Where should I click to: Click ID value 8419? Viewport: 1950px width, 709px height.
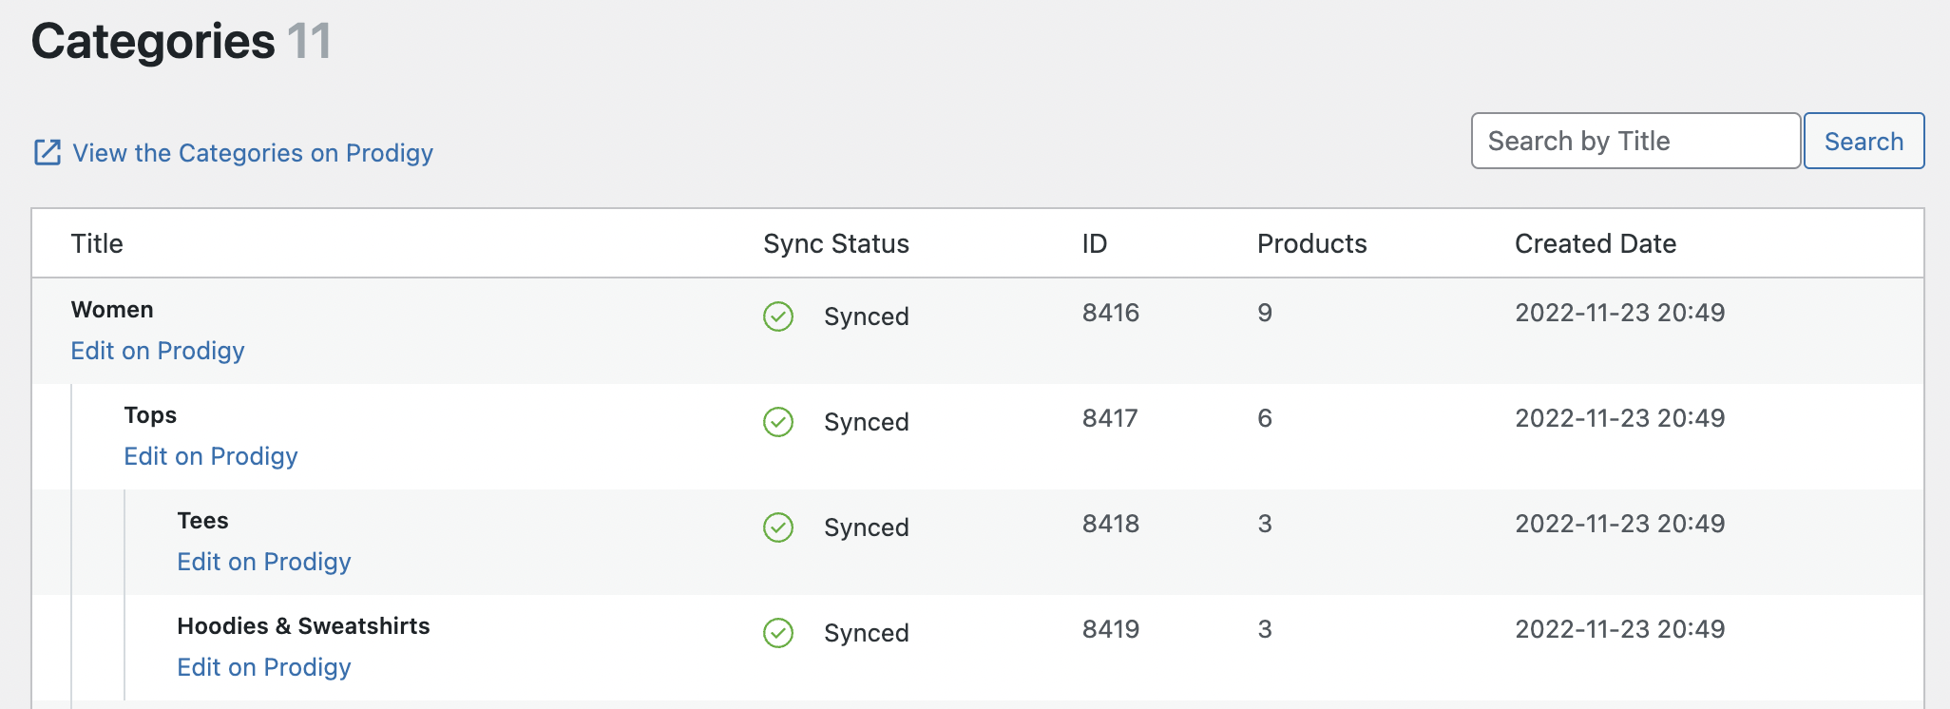click(1111, 629)
